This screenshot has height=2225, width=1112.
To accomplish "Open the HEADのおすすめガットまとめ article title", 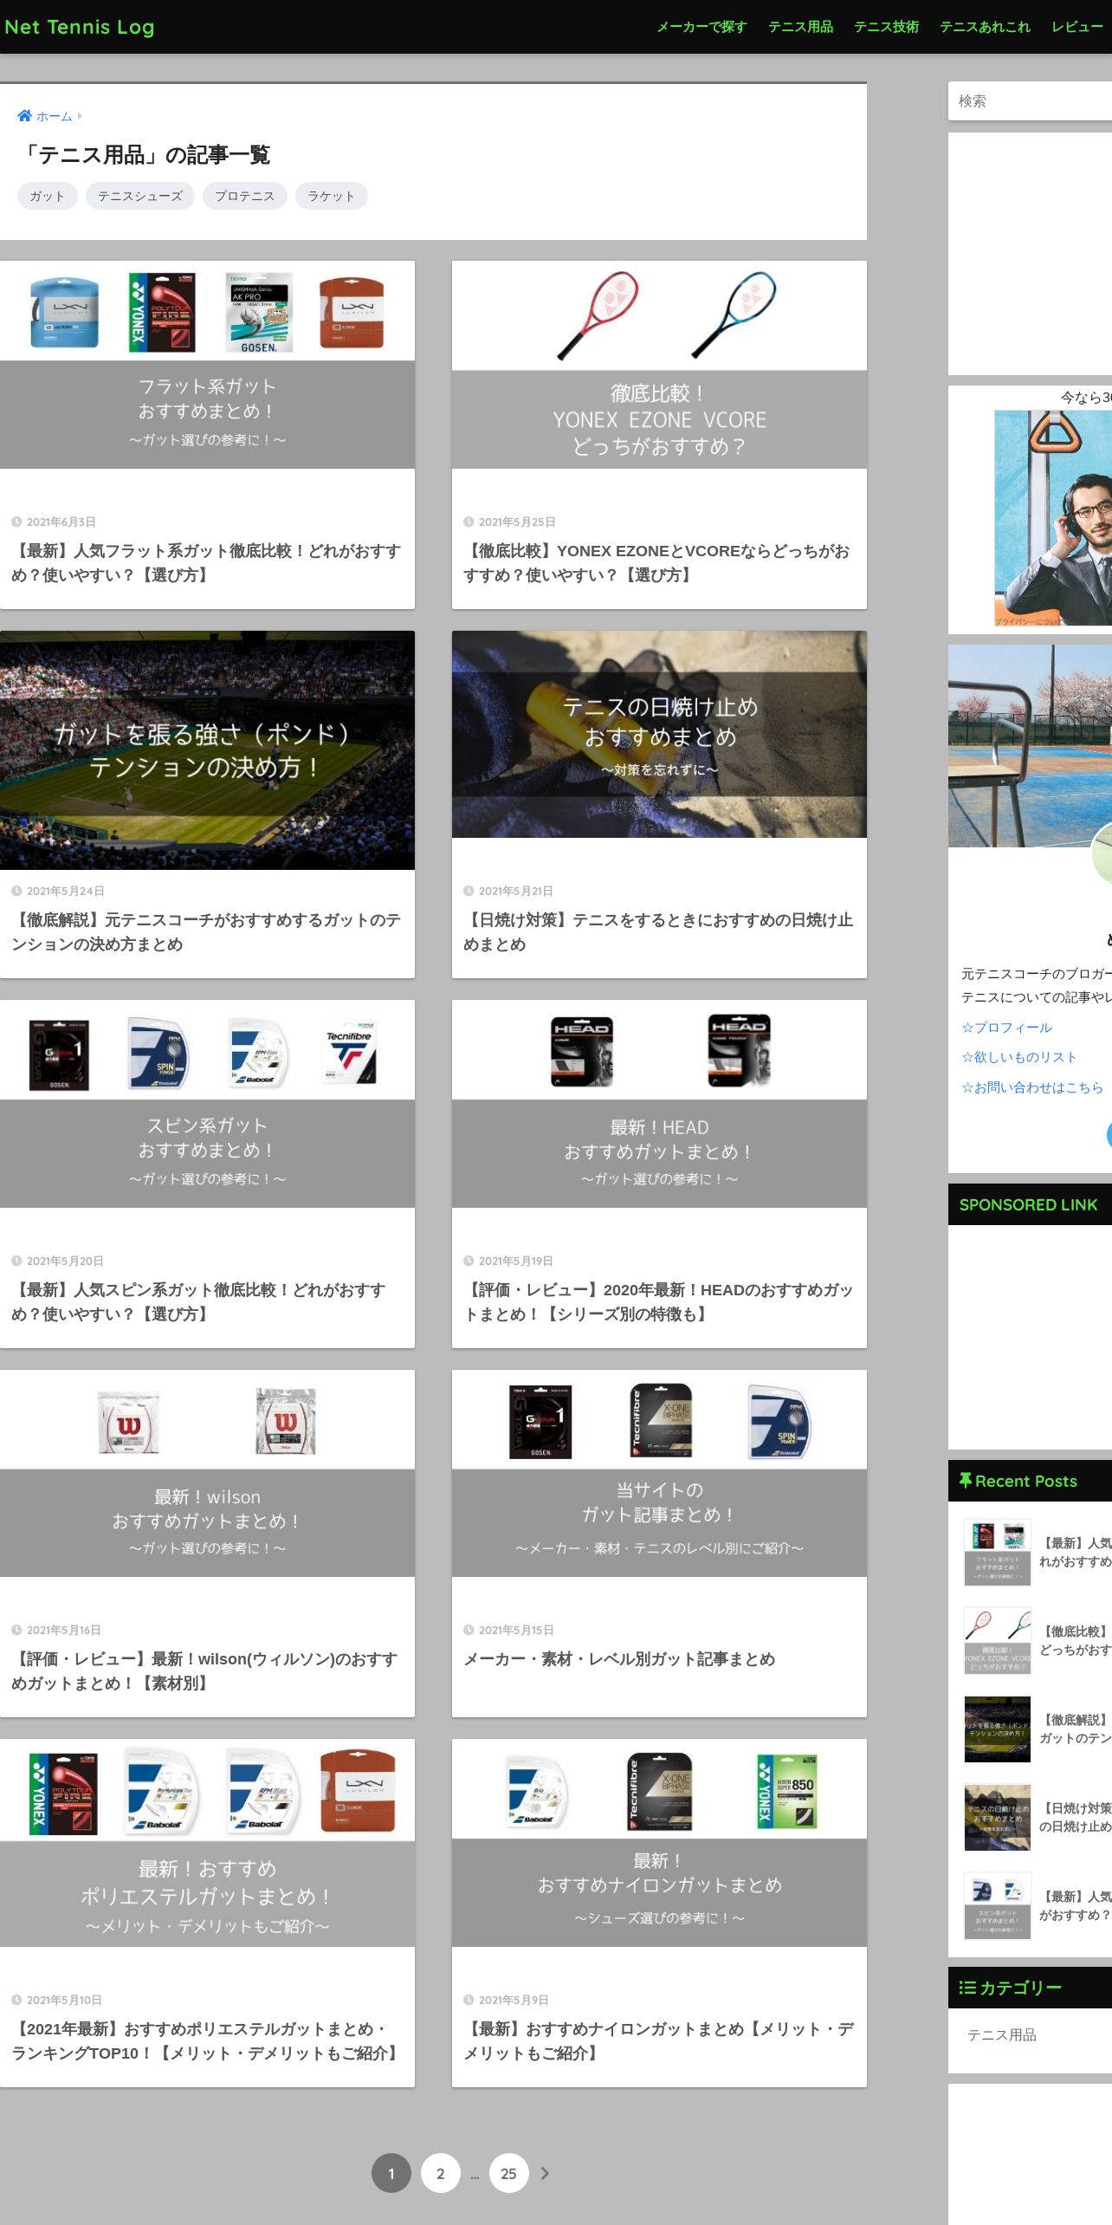I will coord(658,1302).
